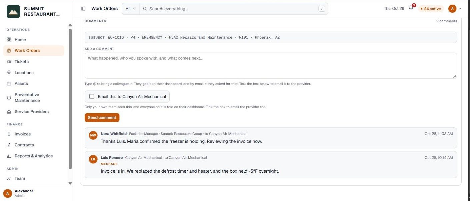Click the 2 comments count label
This screenshot has width=470, height=201.
447,21
